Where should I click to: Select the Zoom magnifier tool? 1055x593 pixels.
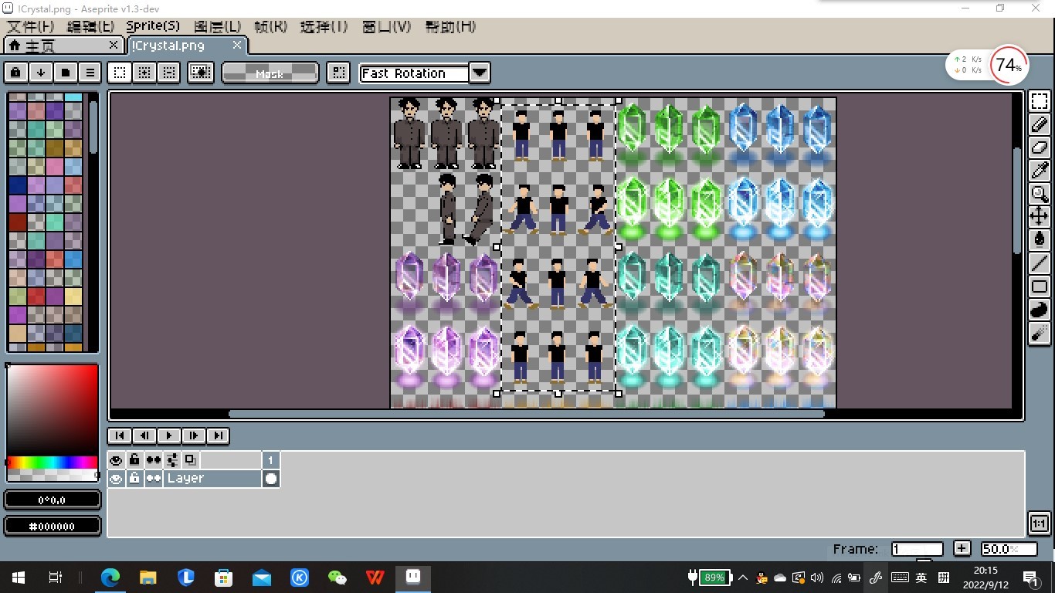[x=1039, y=193]
